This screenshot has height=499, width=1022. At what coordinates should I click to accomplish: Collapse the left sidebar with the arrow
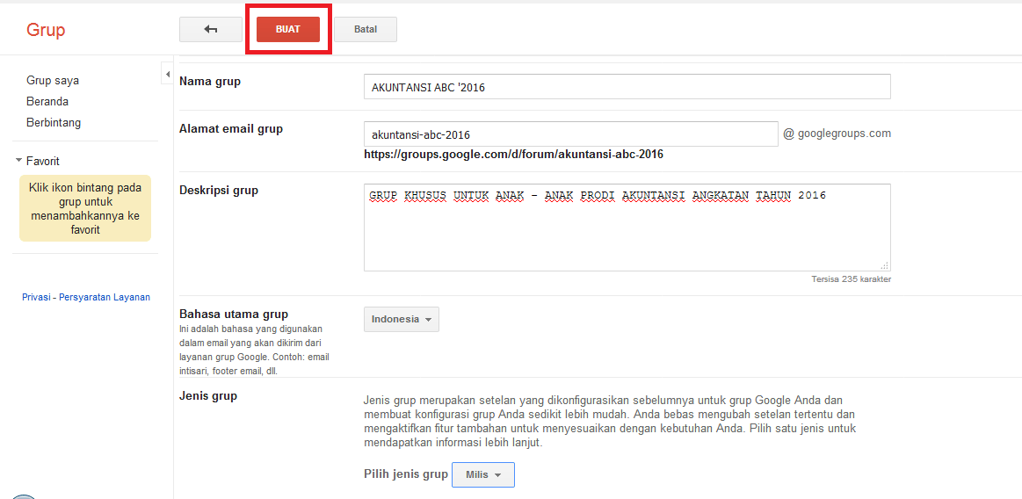(x=167, y=74)
